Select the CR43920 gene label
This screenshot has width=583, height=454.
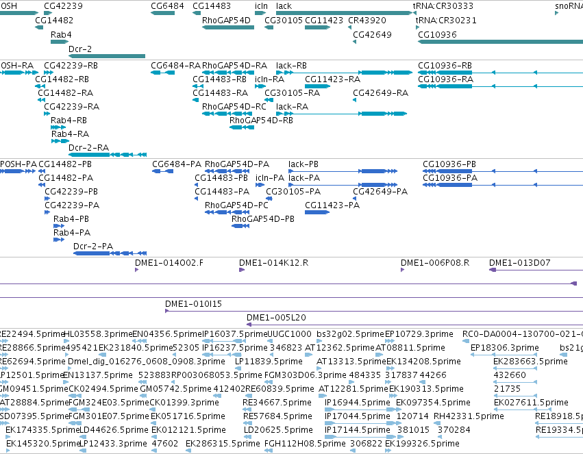pos(367,20)
